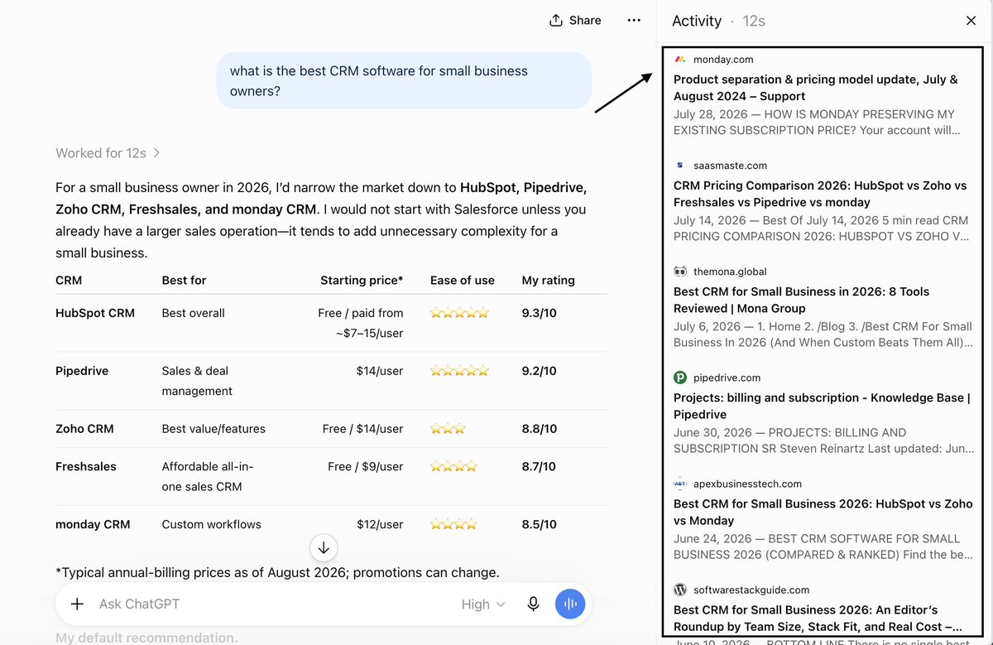The image size is (993, 645).
Task: Click the plus attach button
Action: tap(77, 604)
